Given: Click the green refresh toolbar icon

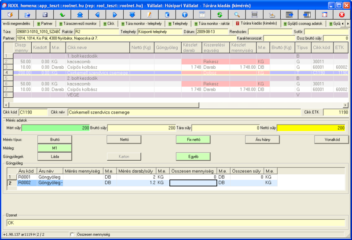Looking at the screenshot, I should click(x=219, y=15).
